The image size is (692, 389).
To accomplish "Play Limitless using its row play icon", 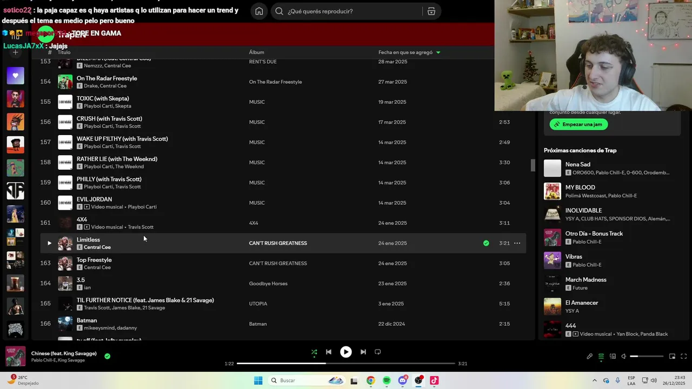I will coord(49,243).
